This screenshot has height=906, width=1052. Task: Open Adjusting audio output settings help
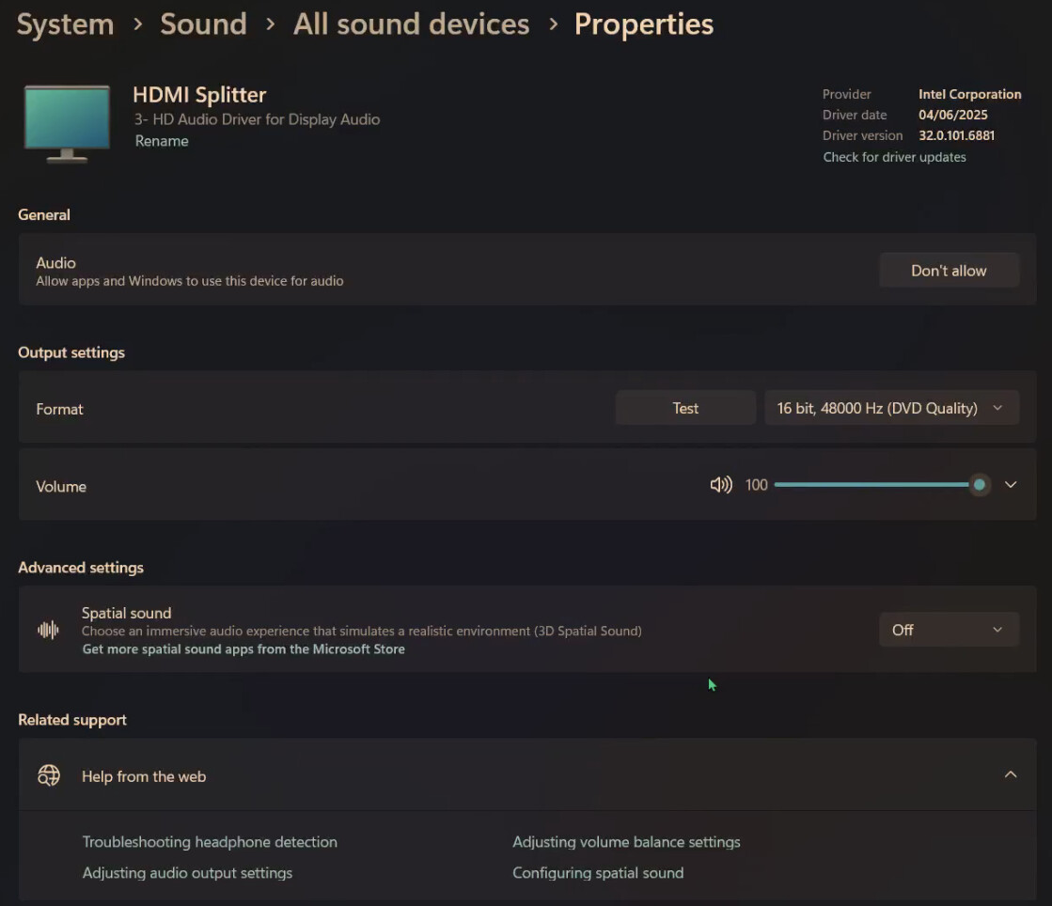pos(187,873)
